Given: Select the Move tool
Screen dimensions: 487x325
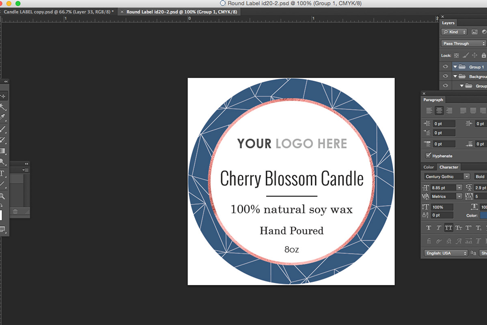Looking at the screenshot, I should [x=3, y=97].
